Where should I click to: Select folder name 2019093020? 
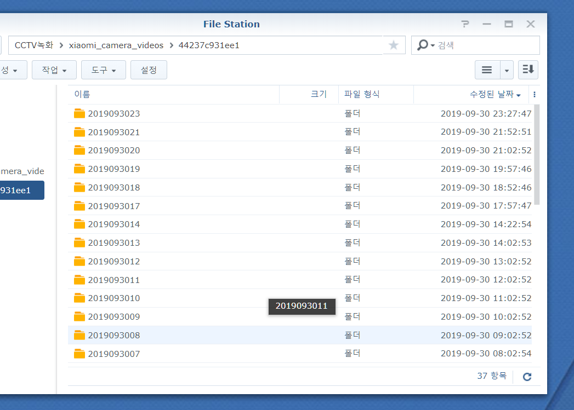pos(114,150)
